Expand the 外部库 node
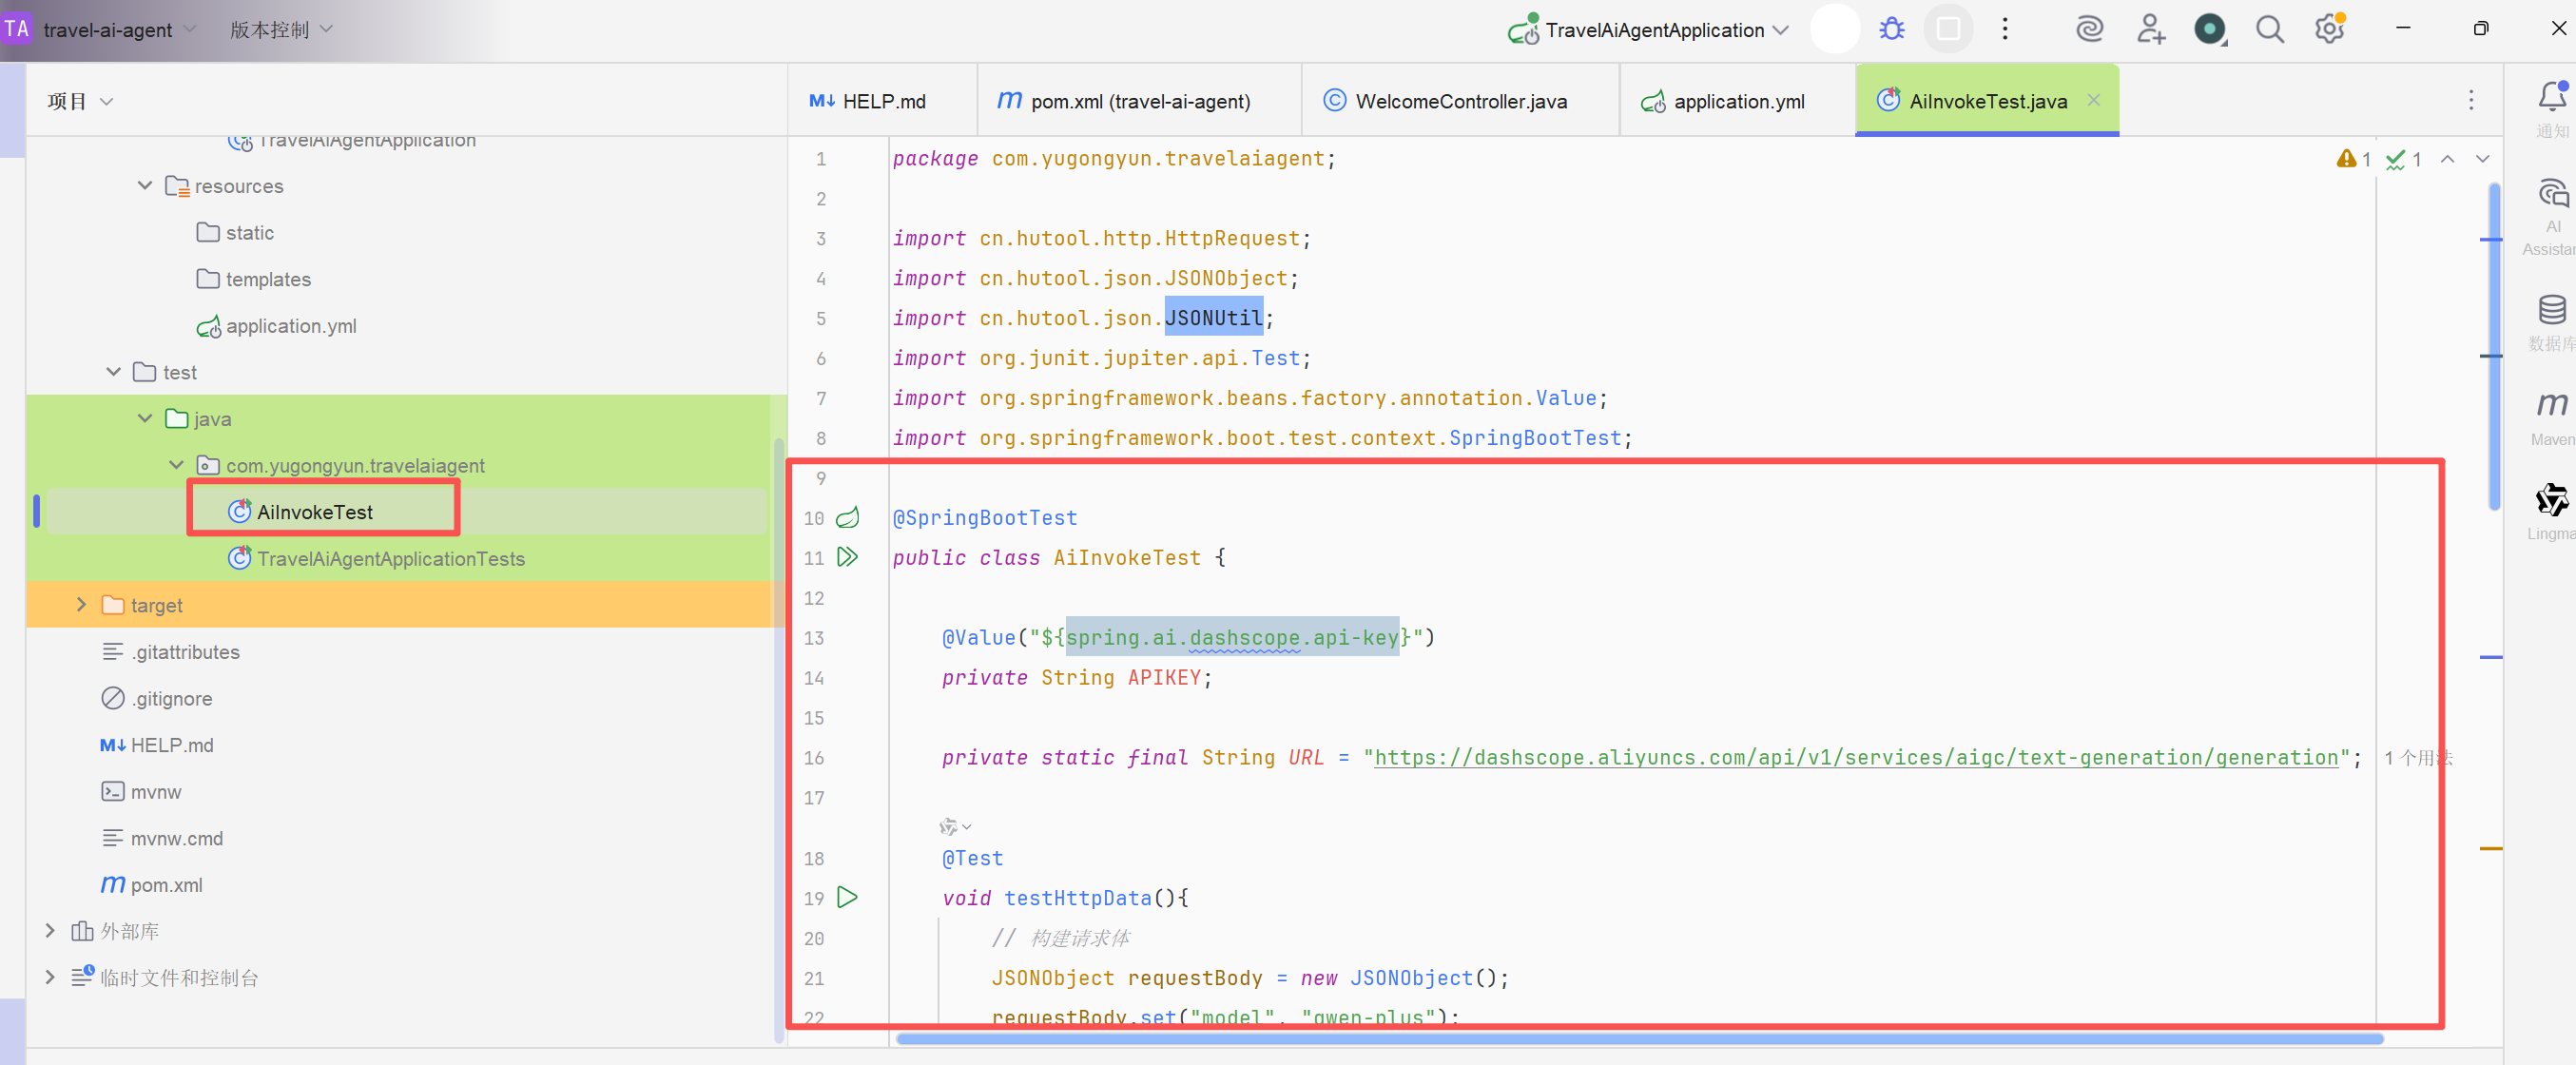2576x1065 pixels. tap(50, 931)
